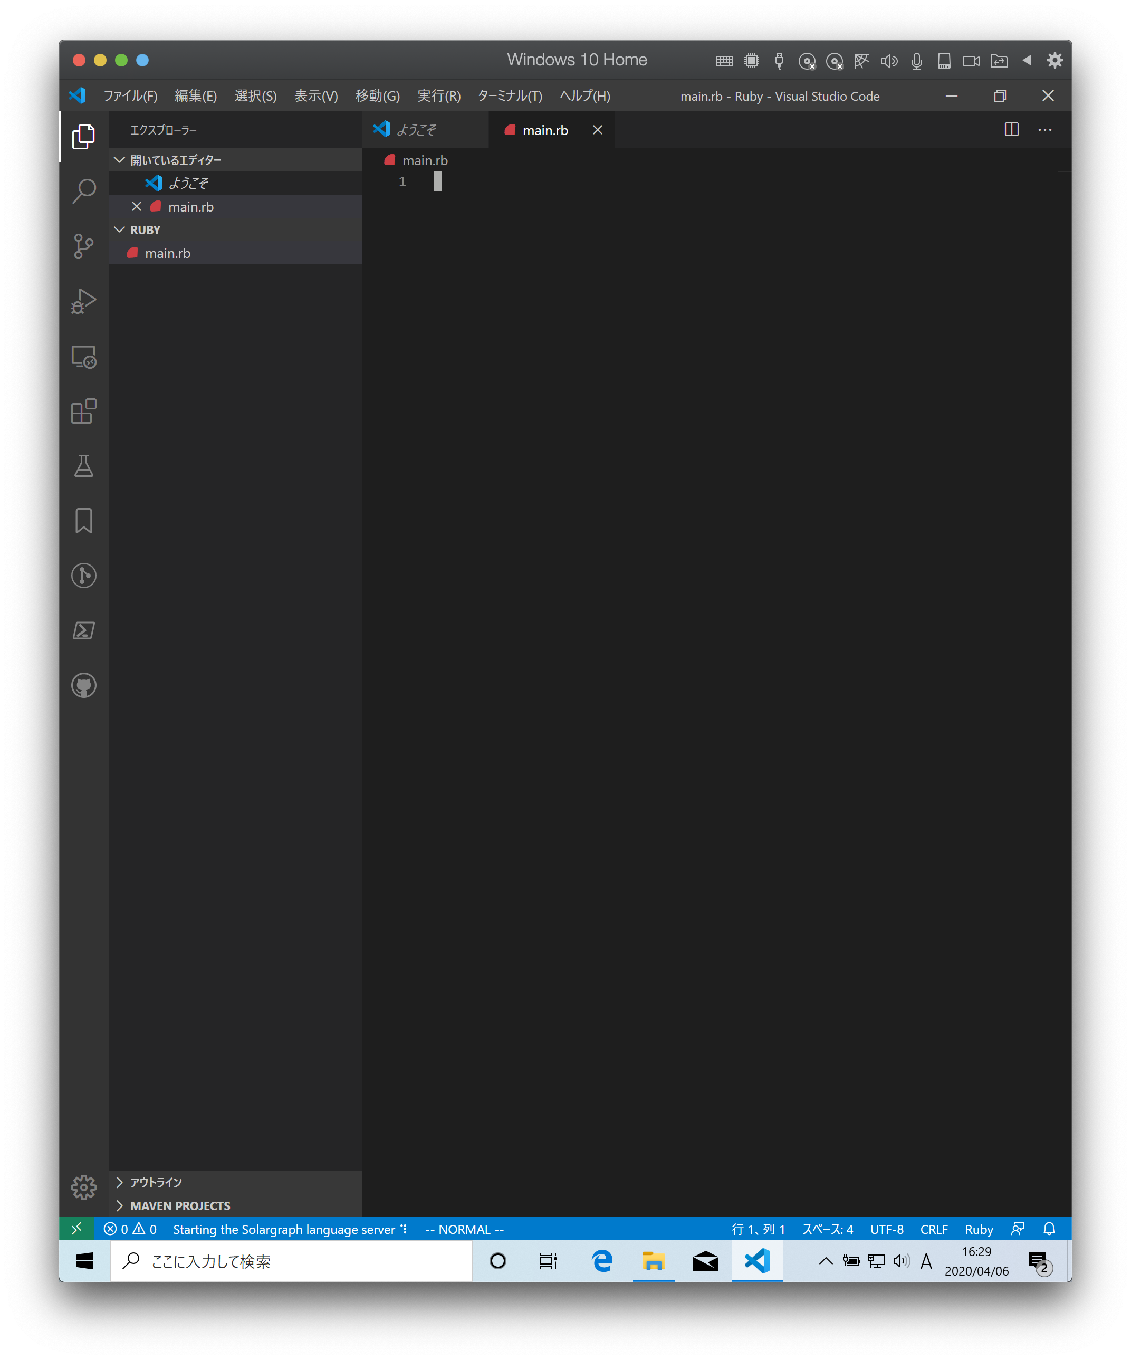Click the Windows taskbar search box
Image resolution: width=1131 pixels, height=1360 pixels.
(292, 1261)
